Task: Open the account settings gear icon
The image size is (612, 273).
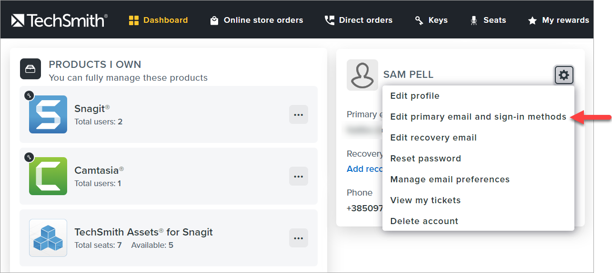Action: (x=564, y=75)
